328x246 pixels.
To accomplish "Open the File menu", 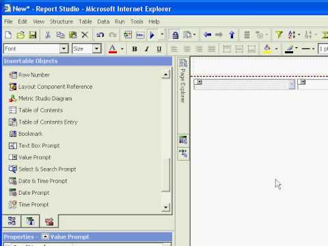I will point(8,22).
